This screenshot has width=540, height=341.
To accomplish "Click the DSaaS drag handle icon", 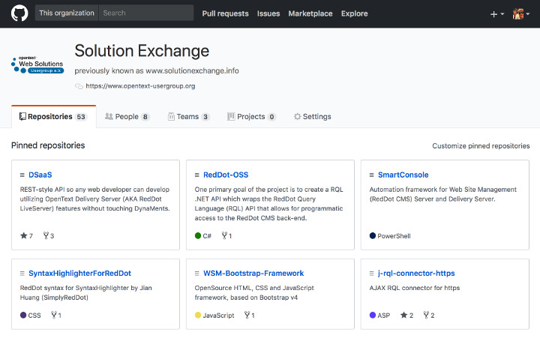I will pyautogui.click(x=22, y=175).
